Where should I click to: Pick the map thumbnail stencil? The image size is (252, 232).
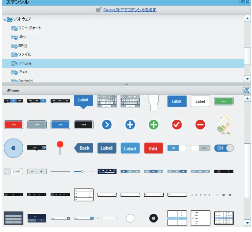pyautogui.click(x=224, y=125)
